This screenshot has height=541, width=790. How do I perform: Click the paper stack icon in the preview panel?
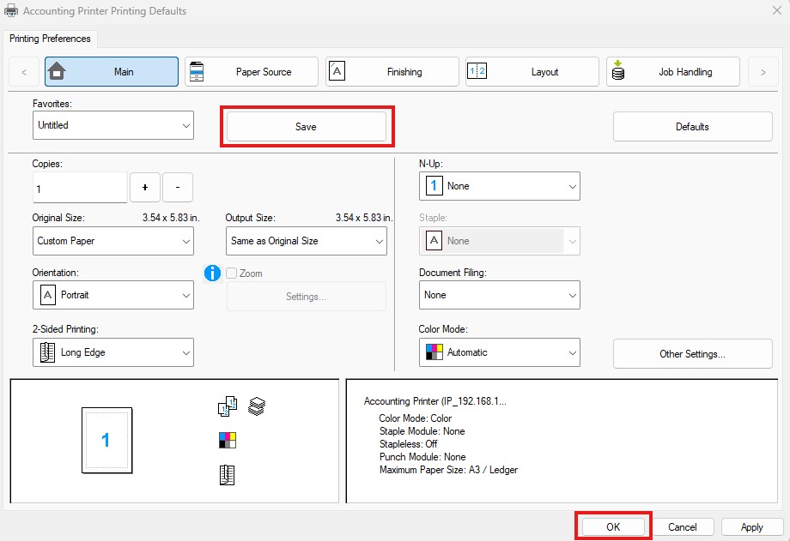(x=257, y=406)
